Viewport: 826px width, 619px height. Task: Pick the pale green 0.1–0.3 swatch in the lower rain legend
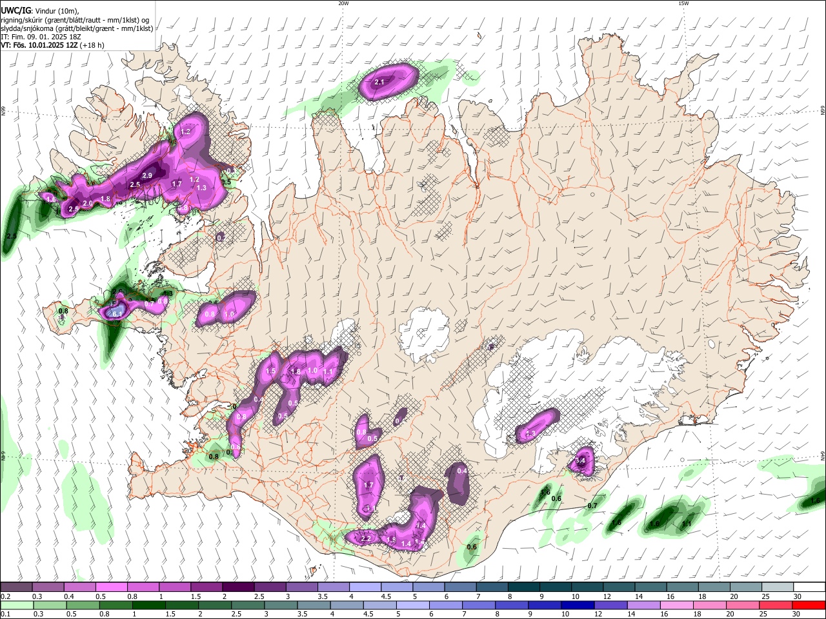click(x=17, y=605)
